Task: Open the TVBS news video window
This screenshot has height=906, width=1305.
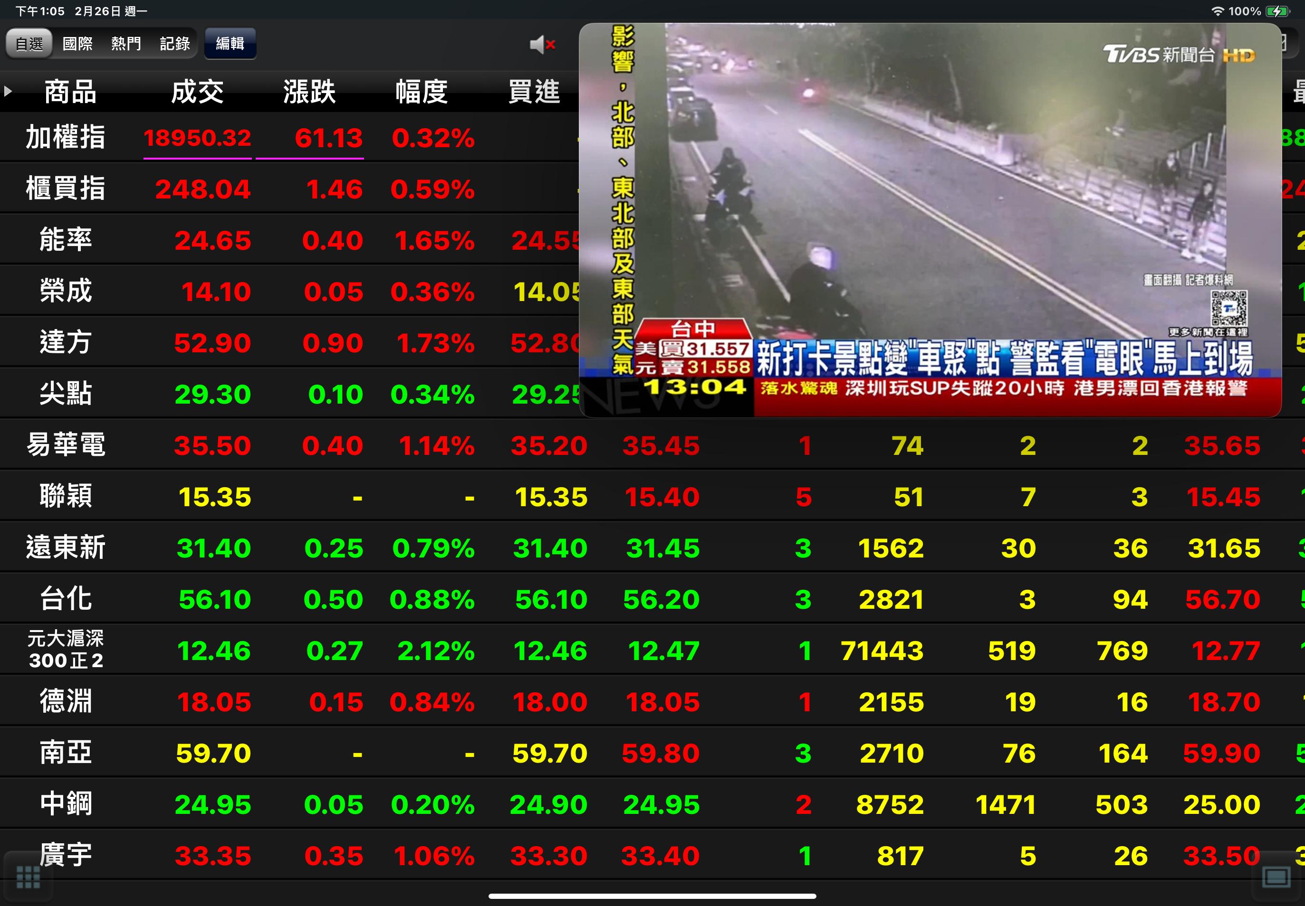Action: point(930,220)
